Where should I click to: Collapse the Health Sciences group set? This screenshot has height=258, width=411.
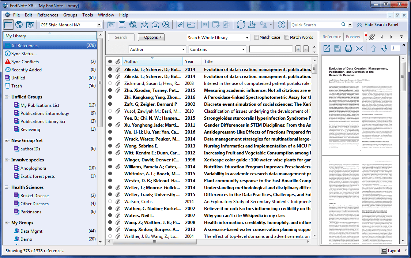pyautogui.click(x=7, y=187)
